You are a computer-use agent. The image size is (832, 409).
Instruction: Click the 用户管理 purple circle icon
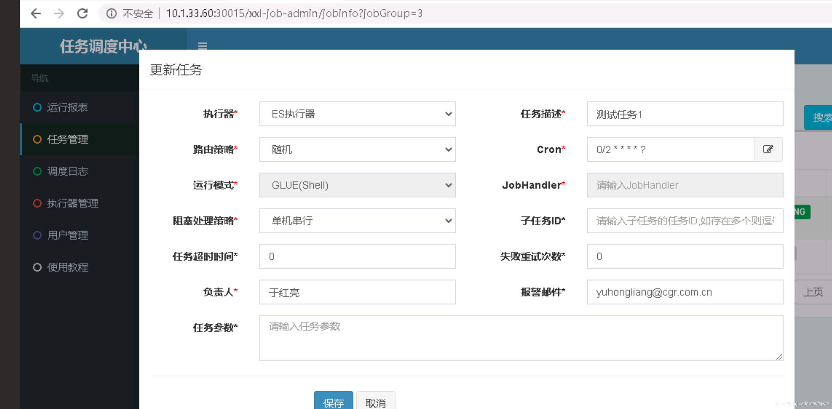(x=37, y=235)
